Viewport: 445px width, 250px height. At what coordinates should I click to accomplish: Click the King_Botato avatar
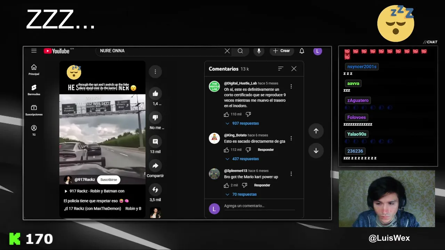pos(214,138)
